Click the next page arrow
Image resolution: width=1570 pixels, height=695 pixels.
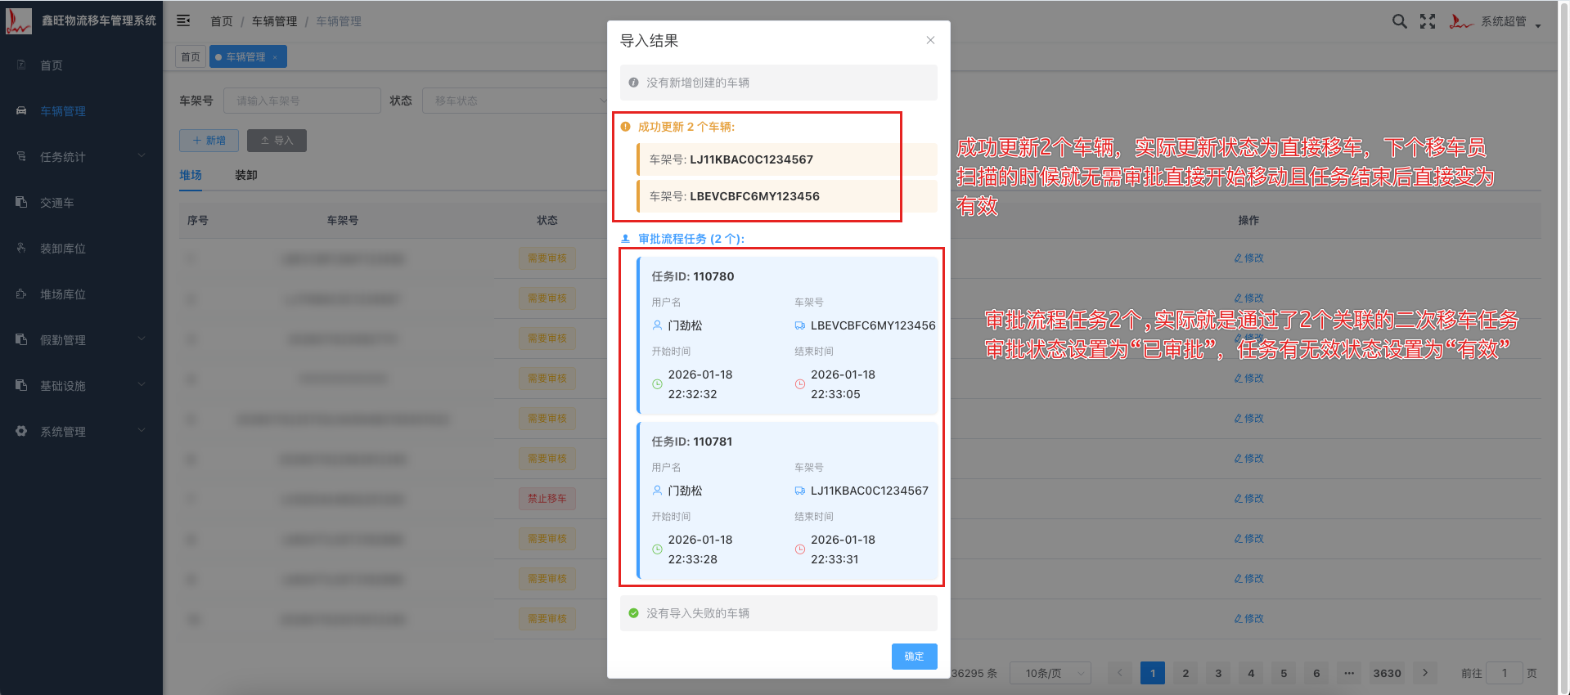coord(1425,673)
